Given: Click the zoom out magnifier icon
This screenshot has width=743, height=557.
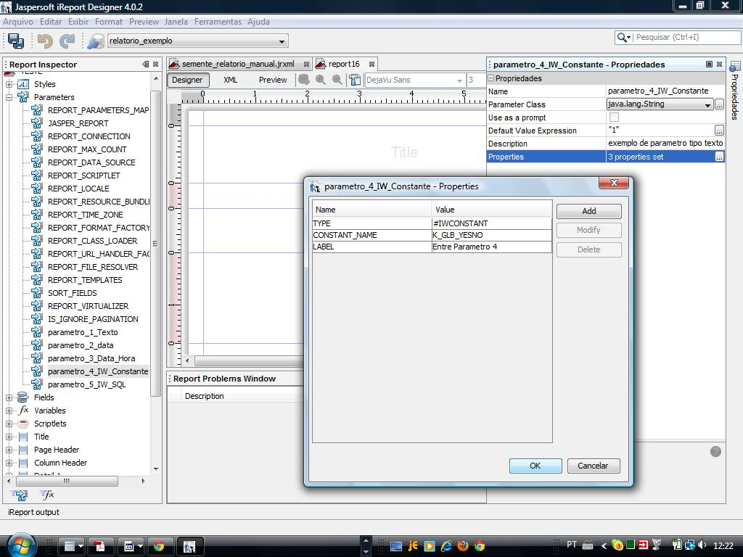Looking at the screenshot, I should point(337,80).
